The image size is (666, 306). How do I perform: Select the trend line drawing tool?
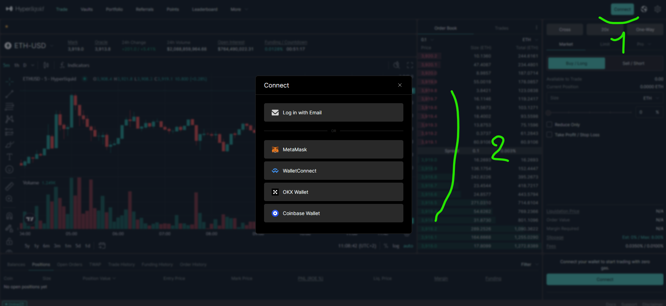(9, 94)
